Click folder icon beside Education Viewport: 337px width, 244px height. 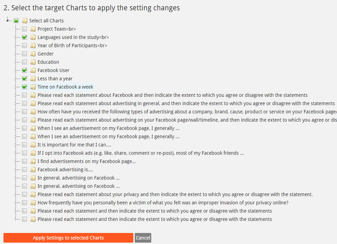click(33, 62)
